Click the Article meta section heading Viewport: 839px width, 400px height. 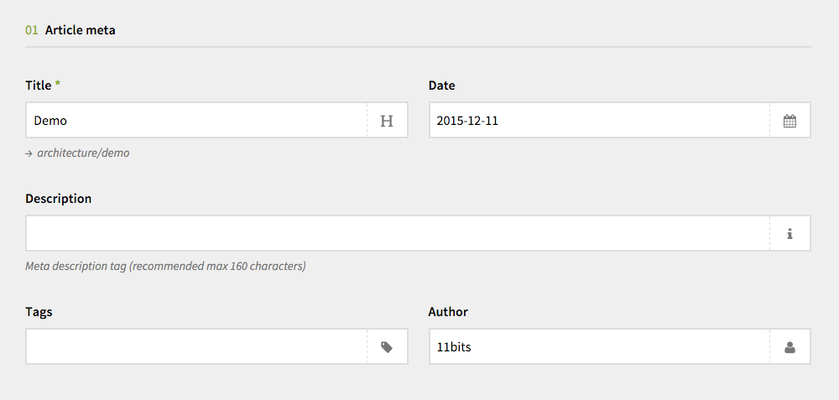tap(81, 30)
